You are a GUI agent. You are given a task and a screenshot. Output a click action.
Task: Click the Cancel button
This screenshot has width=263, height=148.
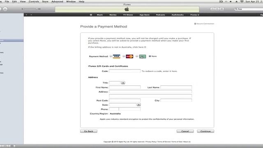pos(185,131)
